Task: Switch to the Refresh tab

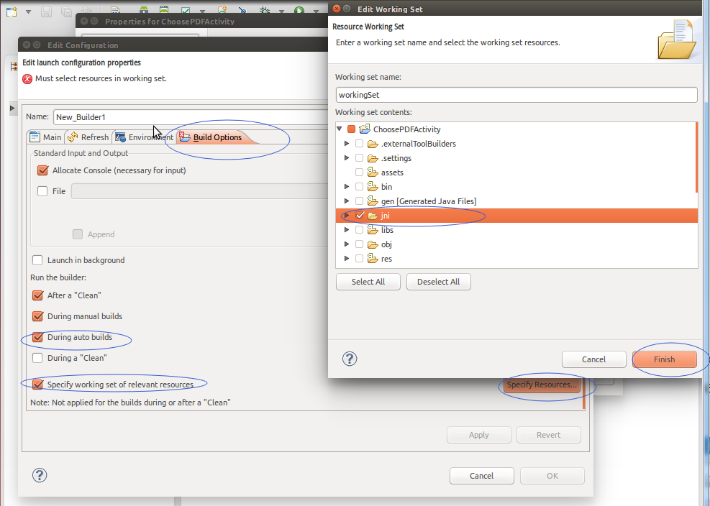Action: [x=88, y=137]
